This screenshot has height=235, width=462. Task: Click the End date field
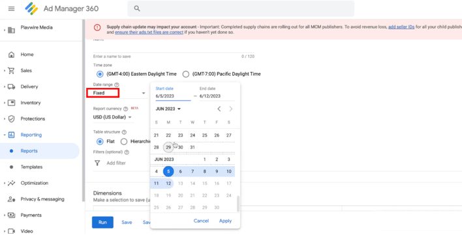coord(217,96)
